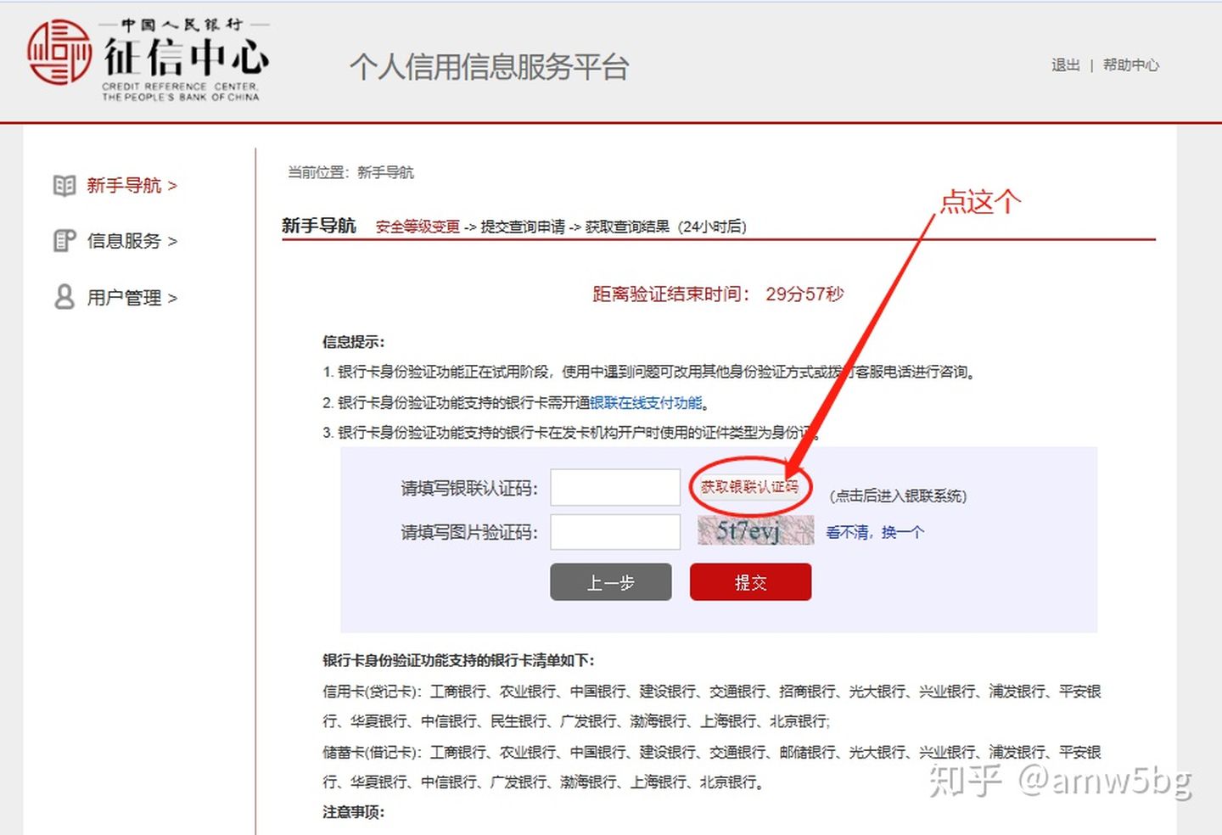Click the 请填写银联认证码 input field

coord(614,487)
